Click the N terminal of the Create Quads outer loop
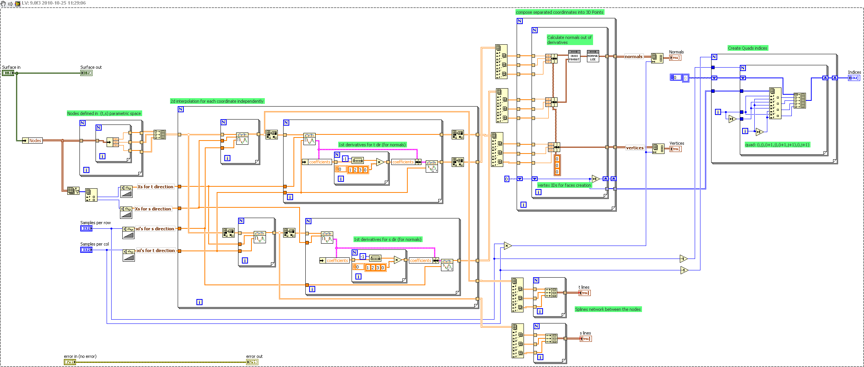Image resolution: width=864 pixels, height=367 pixels. [714, 57]
